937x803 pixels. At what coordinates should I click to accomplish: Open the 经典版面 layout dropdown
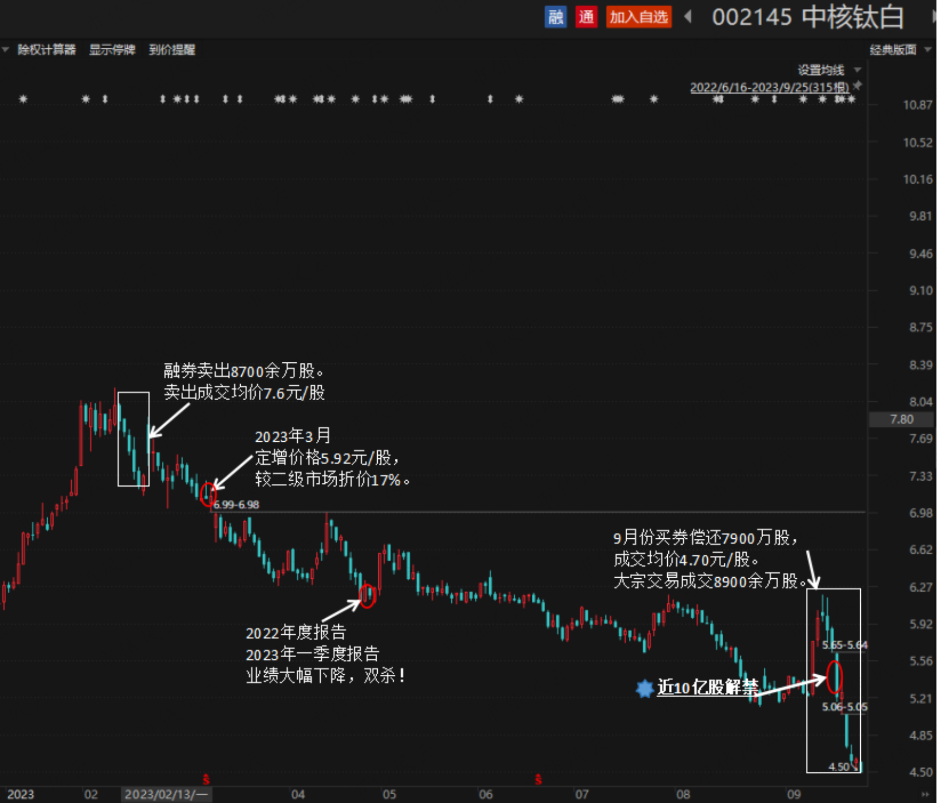click(x=900, y=50)
